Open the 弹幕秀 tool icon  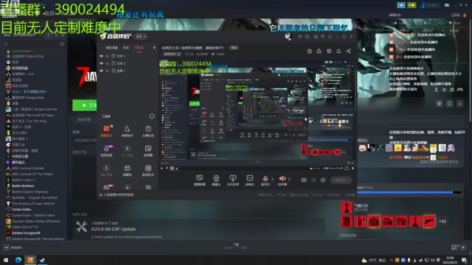tap(127, 170)
